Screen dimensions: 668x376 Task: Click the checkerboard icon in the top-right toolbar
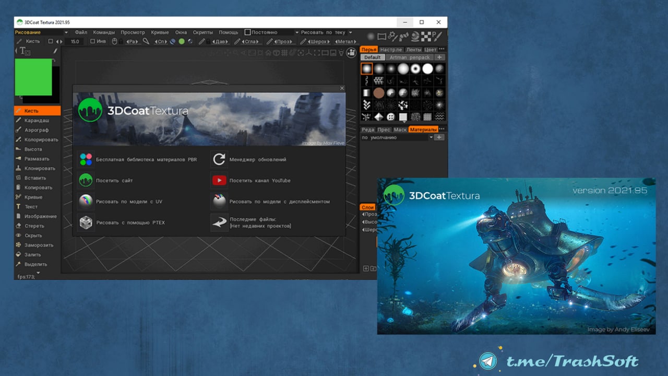pos(426,36)
